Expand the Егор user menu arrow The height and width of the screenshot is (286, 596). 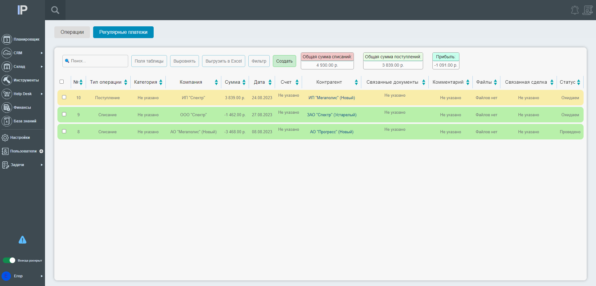click(x=42, y=276)
